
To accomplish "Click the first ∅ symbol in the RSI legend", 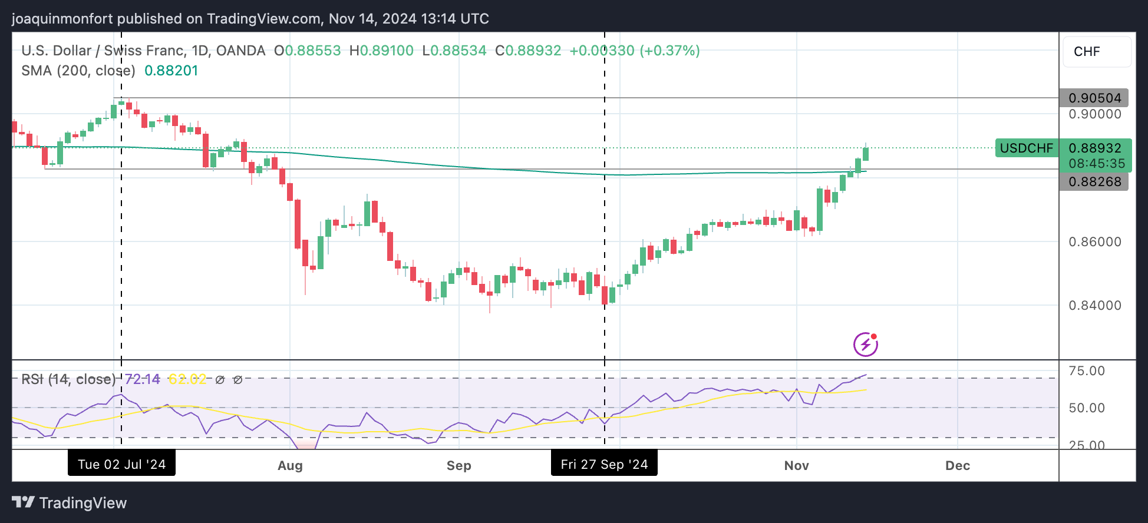I will click(220, 380).
